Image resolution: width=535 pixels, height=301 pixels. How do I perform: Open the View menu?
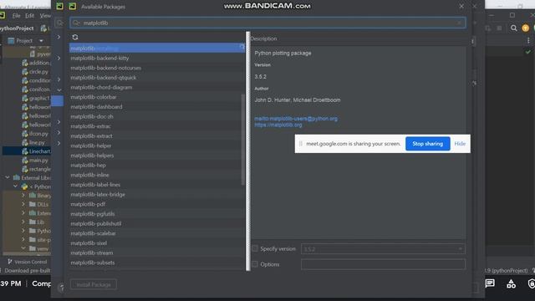point(45,16)
